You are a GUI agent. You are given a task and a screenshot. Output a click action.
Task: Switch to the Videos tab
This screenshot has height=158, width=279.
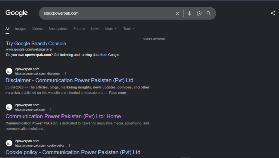click(x=37, y=29)
